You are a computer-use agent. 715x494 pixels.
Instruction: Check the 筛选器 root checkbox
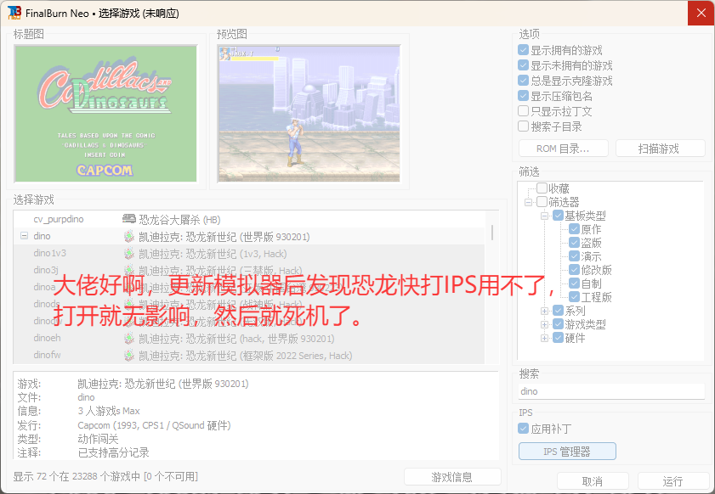pos(542,202)
